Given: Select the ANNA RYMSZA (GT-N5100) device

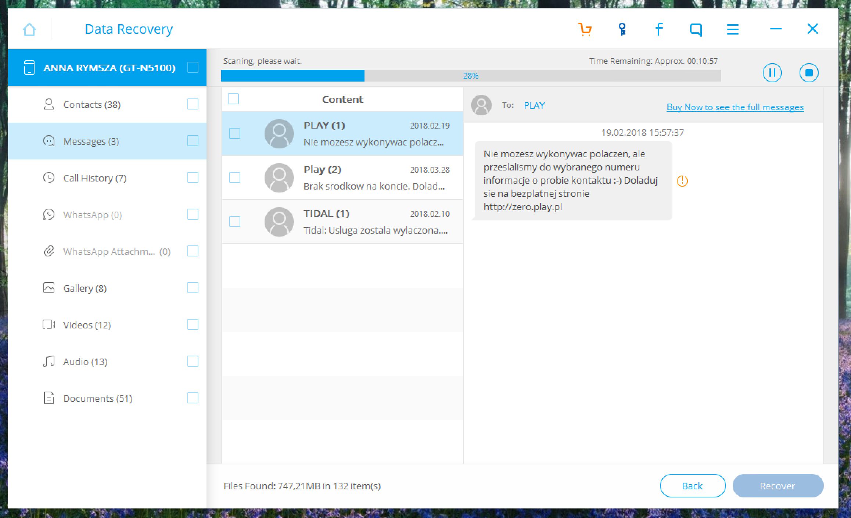Looking at the screenshot, I should point(107,68).
